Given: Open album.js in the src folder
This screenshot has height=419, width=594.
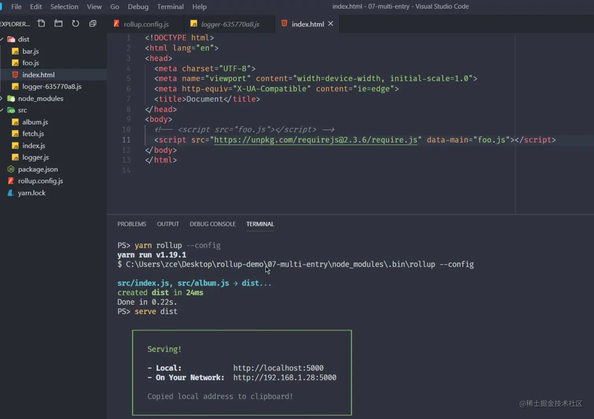Looking at the screenshot, I should point(35,122).
